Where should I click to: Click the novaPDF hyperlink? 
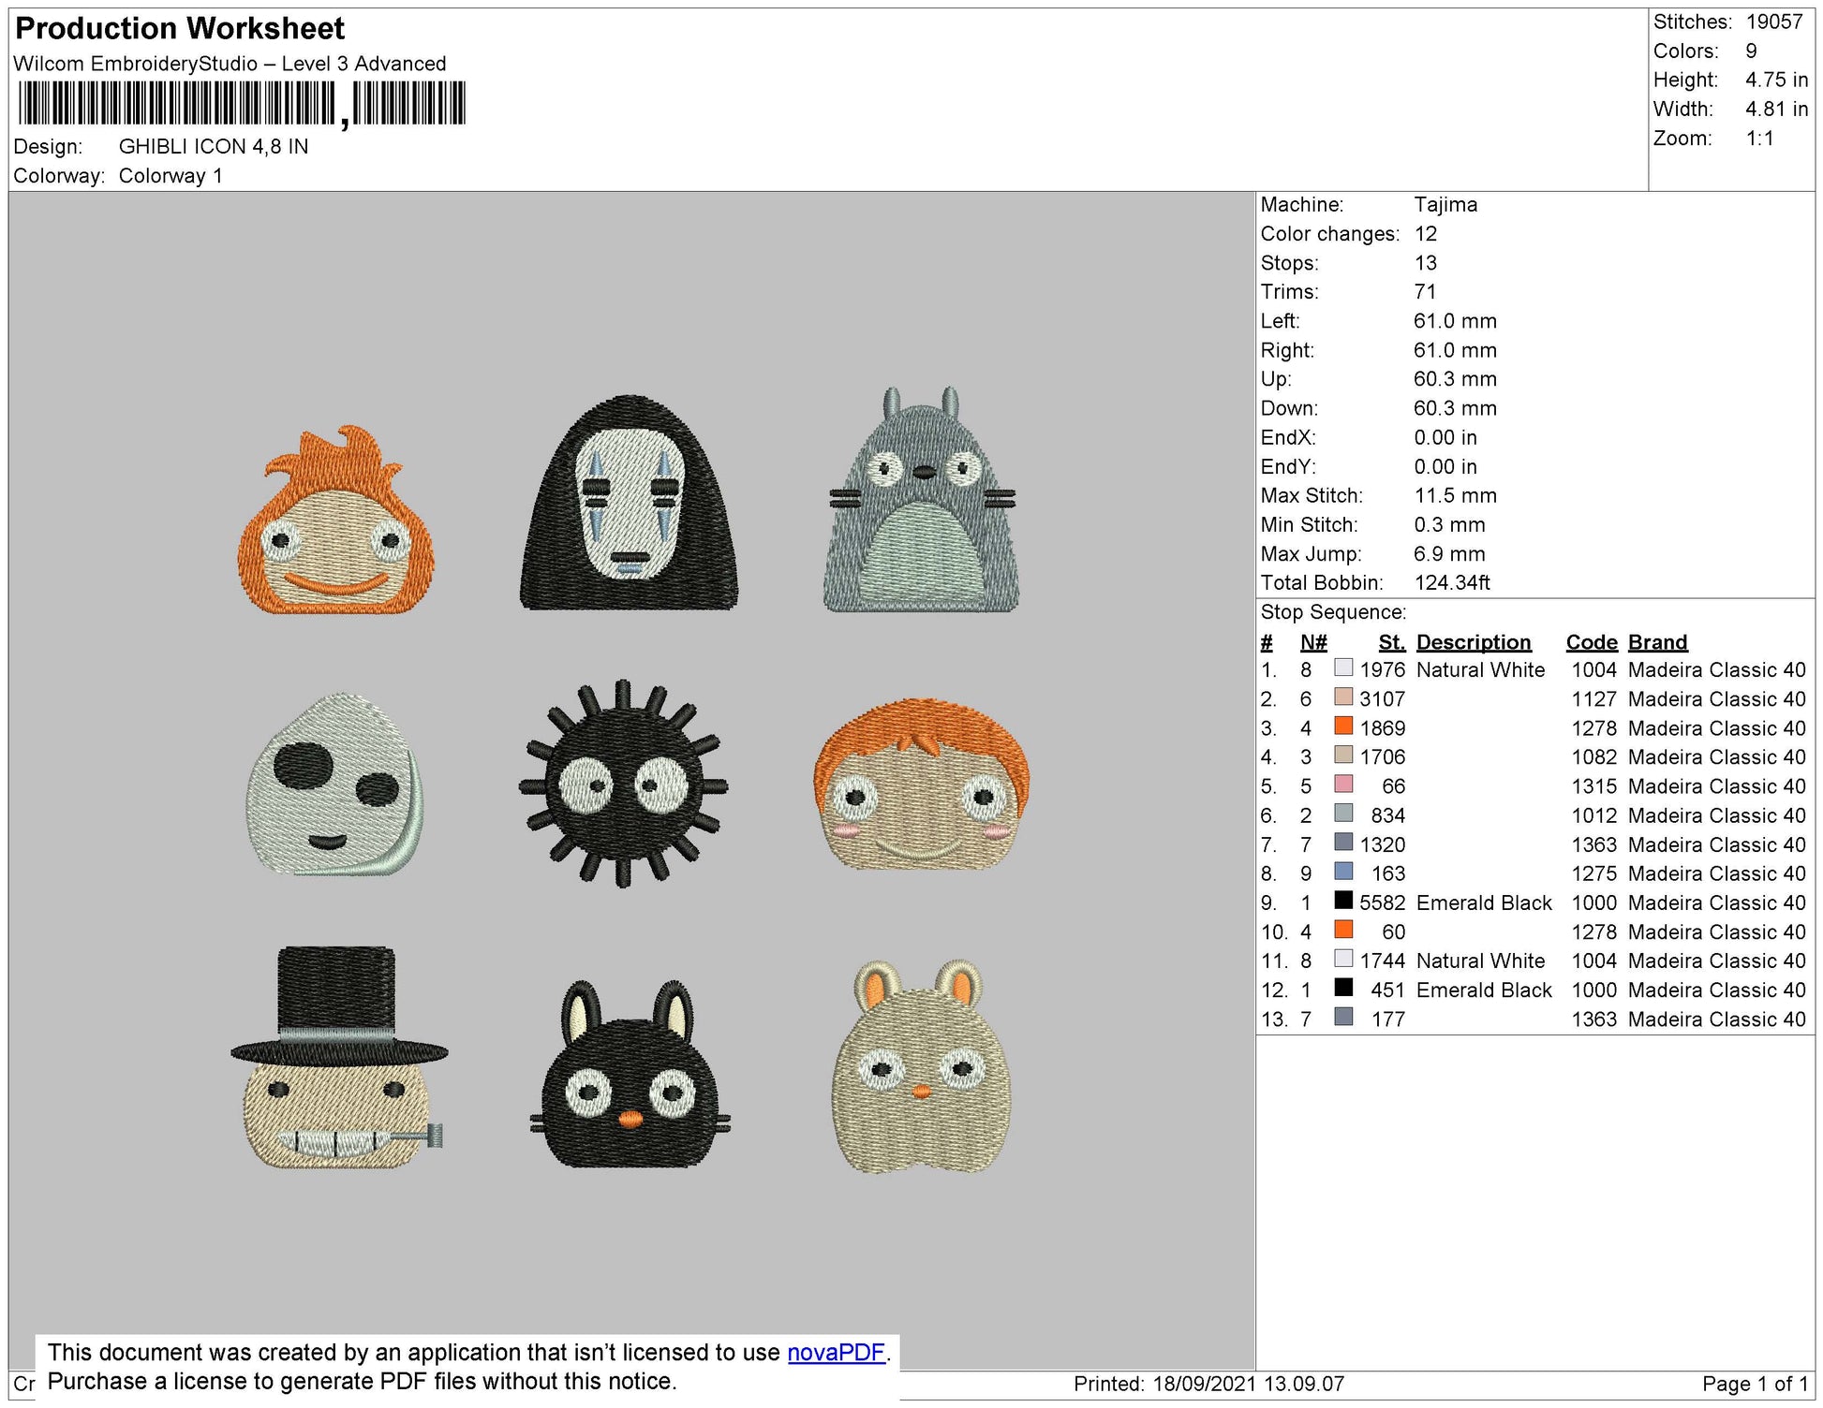click(836, 1352)
